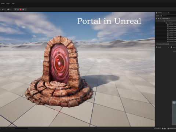Open the play options three-dot menu
Viewport: 176px width, 132px height.
[26, 10]
